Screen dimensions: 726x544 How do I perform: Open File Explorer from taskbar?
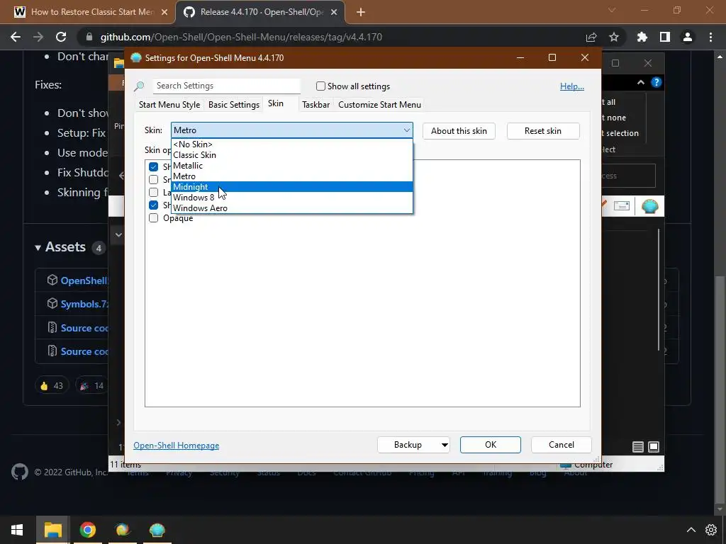point(52,530)
